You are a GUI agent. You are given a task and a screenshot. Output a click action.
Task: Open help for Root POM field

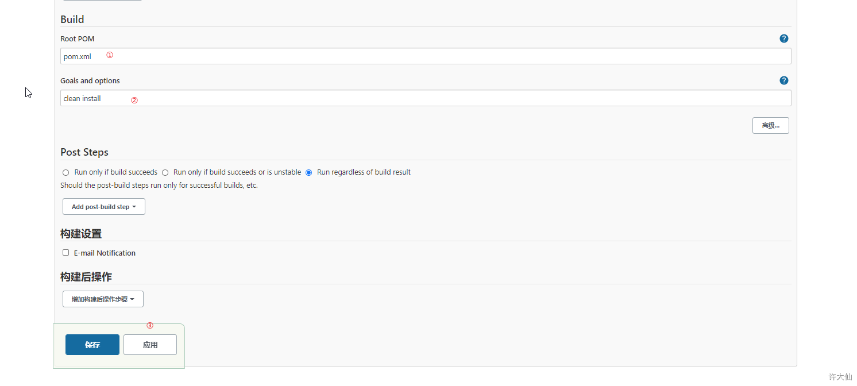tap(783, 38)
